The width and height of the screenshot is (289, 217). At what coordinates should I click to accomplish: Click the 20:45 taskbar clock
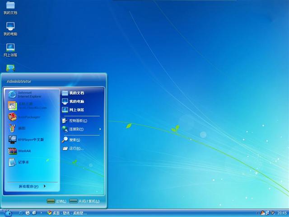click(282, 213)
